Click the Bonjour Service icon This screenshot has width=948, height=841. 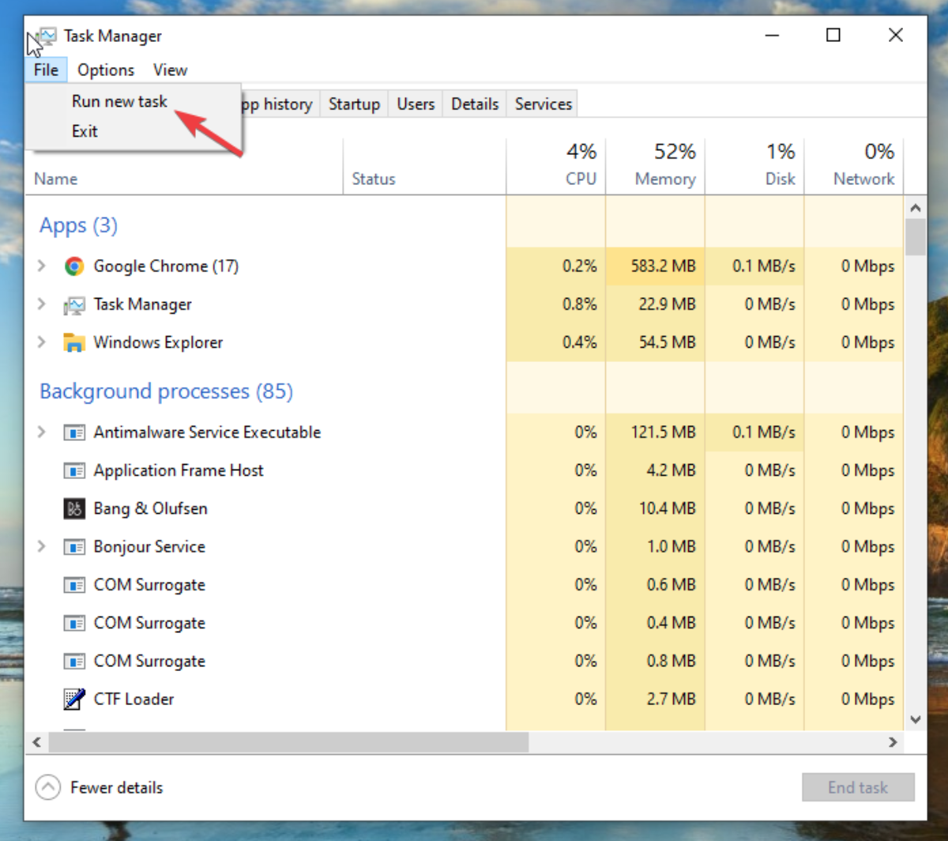(74, 546)
